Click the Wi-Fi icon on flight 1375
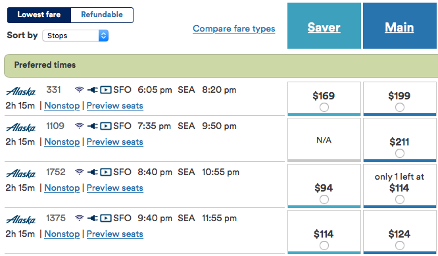Screen dimensions: 438x256 coord(80,218)
